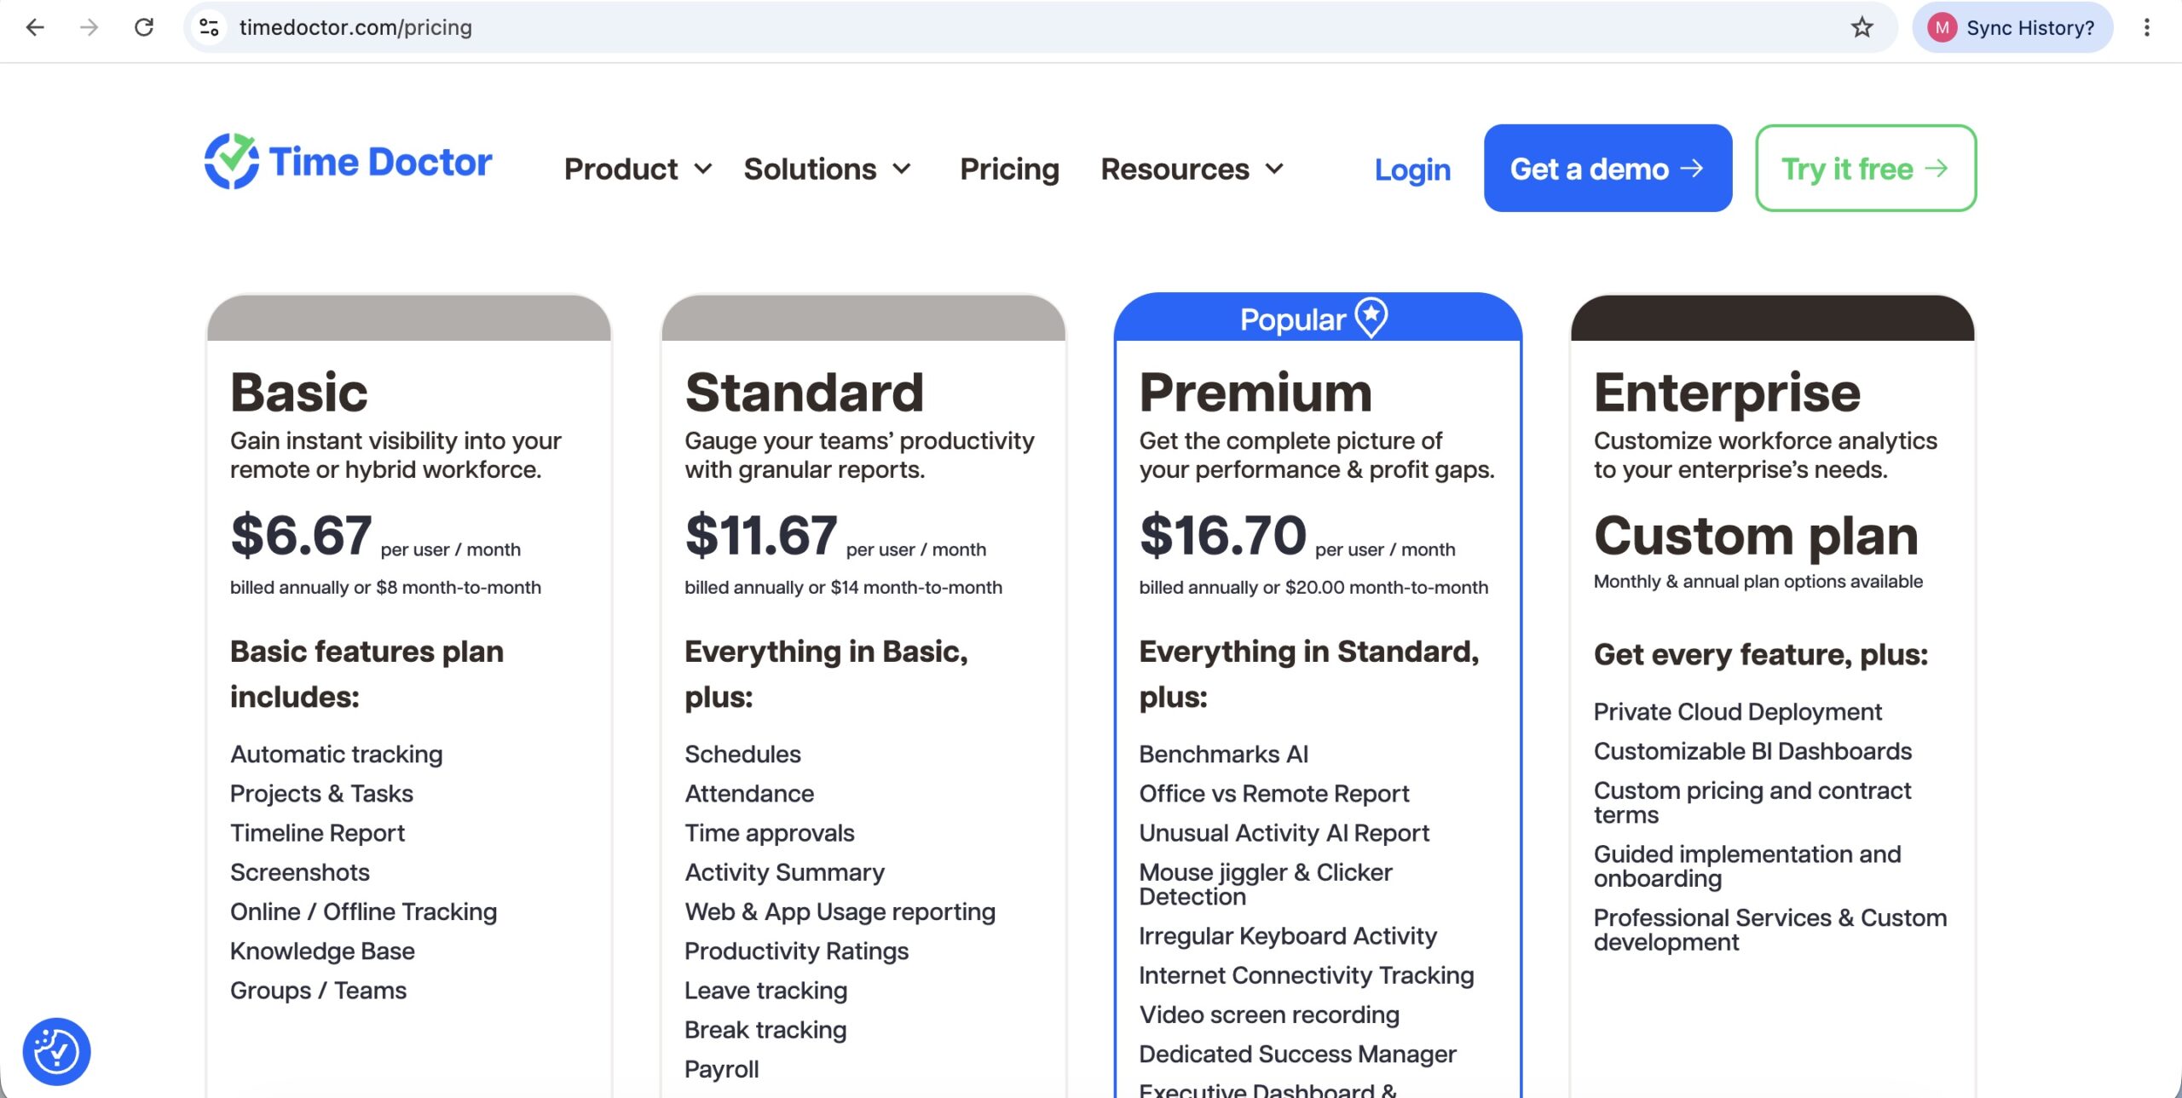This screenshot has width=2182, height=1098.
Task: Click the $11.67 Standard price
Action: pos(761,535)
